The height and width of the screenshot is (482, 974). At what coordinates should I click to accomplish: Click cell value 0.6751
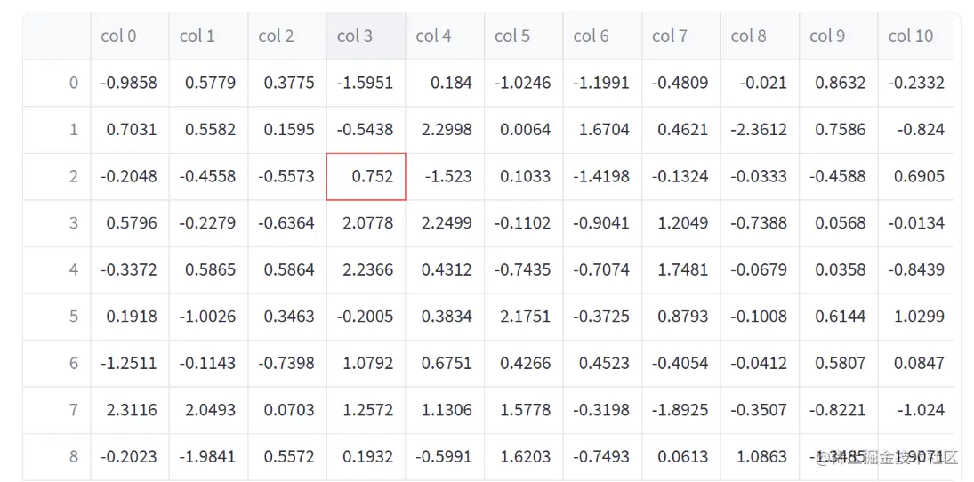(446, 364)
